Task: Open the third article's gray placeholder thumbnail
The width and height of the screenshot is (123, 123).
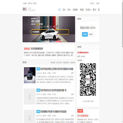Action: click(x=30, y=117)
